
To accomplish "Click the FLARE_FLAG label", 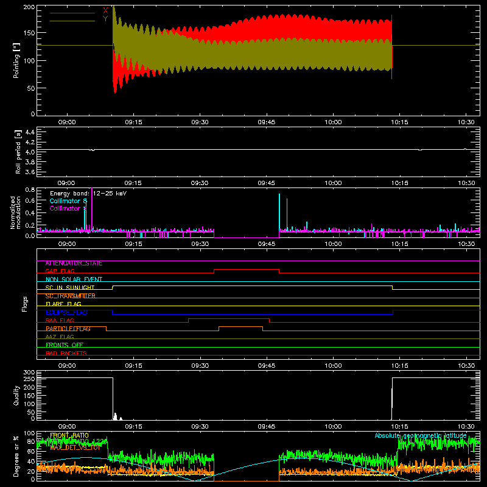I will tap(63, 304).
